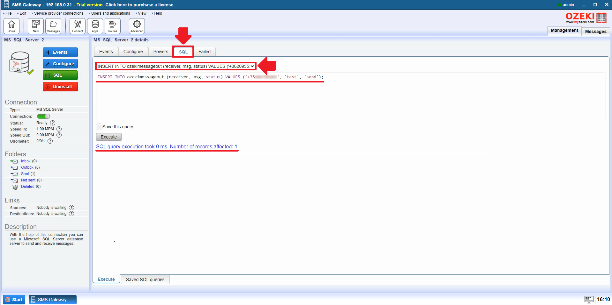The width and height of the screenshot is (612, 305).
Task: Select the Execute bottom tab
Action: 106,279
